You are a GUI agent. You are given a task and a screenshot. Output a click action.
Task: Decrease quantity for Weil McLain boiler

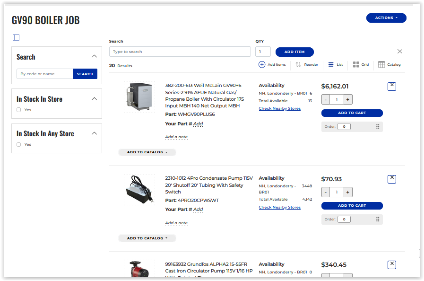(x=326, y=99)
